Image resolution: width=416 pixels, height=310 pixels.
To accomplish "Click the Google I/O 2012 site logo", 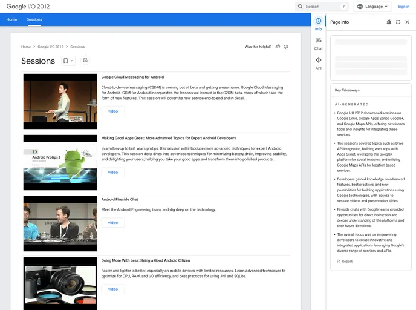I will pos(28,7).
